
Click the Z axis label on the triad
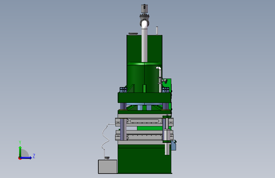point(34,156)
